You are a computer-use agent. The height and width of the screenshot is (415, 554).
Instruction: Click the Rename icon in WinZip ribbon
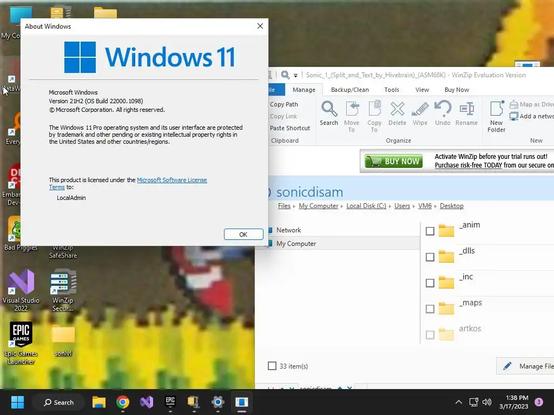pos(466,113)
